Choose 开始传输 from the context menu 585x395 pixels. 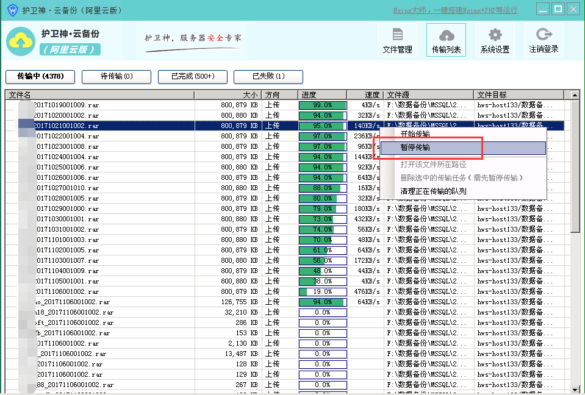(x=415, y=133)
